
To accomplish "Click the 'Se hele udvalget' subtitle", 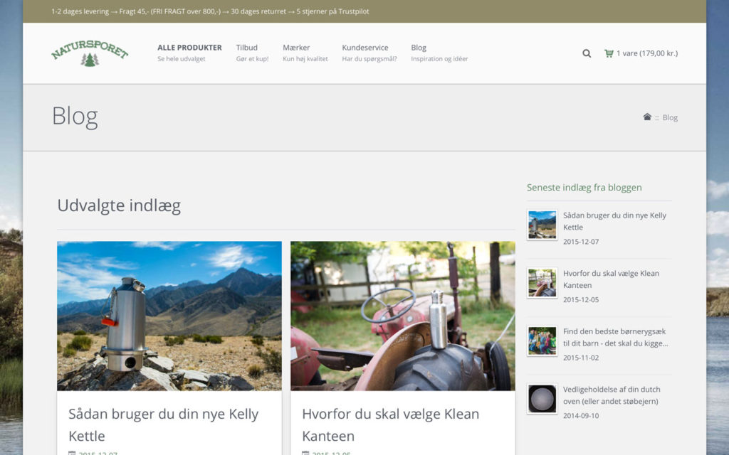I will [182, 59].
